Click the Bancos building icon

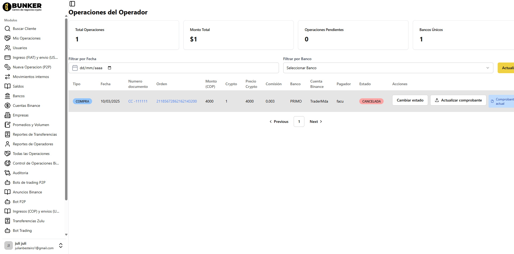click(7, 96)
